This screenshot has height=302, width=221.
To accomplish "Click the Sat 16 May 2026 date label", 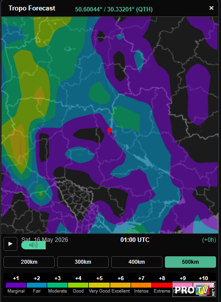I will (x=45, y=240).
